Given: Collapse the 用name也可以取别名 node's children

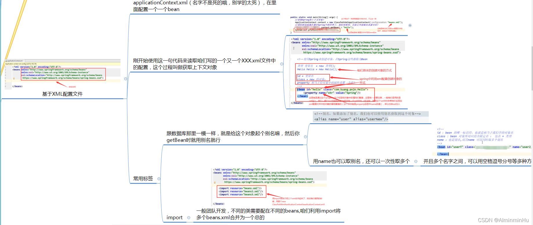Looking at the screenshot, I should 416,162.
